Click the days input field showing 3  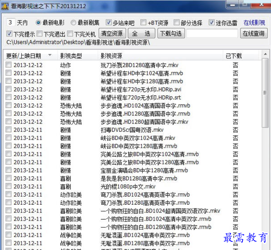11,22
